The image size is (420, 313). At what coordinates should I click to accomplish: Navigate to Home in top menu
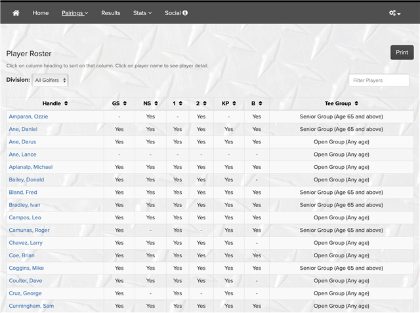pyautogui.click(x=41, y=12)
